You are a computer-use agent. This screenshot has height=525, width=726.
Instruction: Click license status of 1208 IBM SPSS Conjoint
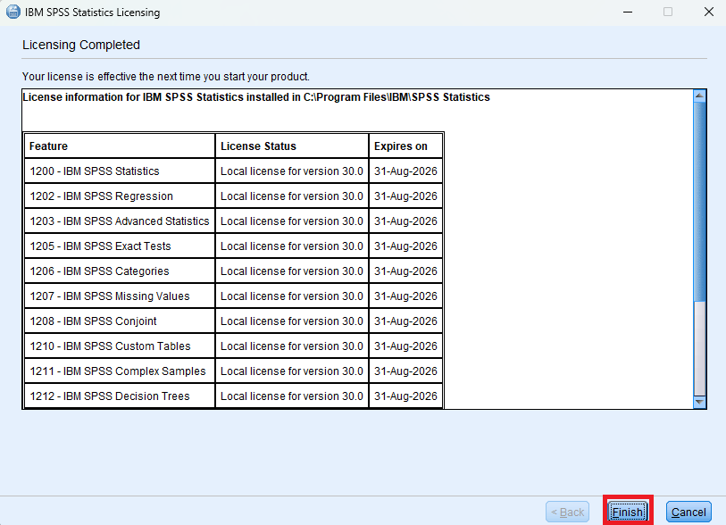[x=292, y=321]
